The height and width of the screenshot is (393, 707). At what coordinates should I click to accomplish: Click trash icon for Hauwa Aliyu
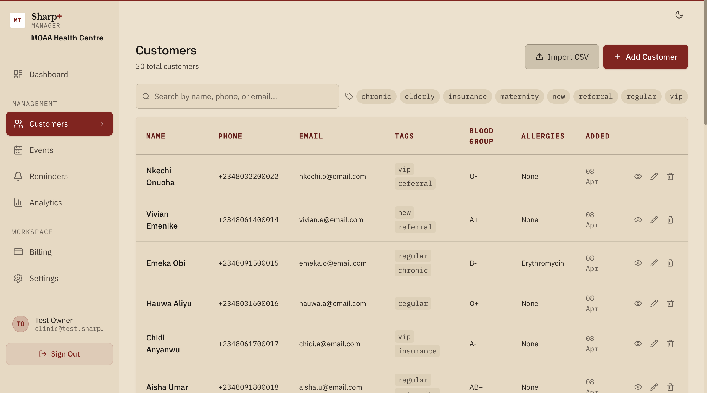tap(670, 303)
